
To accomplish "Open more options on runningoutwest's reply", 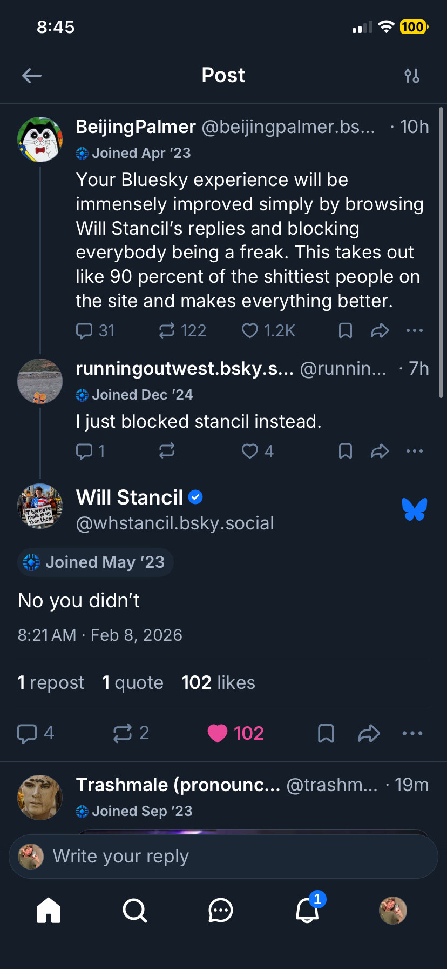I will (414, 451).
